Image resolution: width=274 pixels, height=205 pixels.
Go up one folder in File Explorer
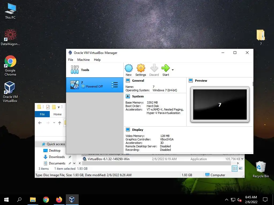[60, 123]
